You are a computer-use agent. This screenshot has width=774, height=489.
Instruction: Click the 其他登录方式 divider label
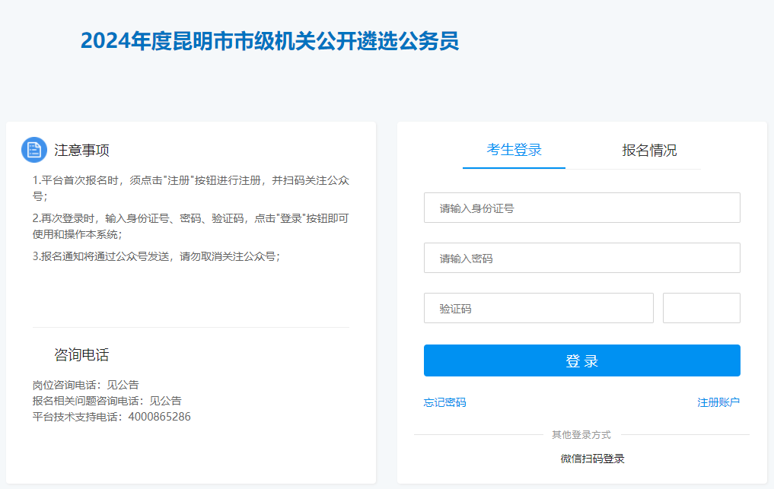(581, 435)
